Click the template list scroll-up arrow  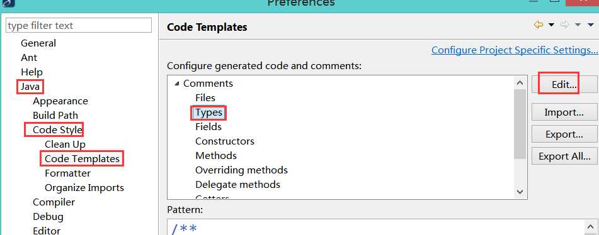(520, 83)
